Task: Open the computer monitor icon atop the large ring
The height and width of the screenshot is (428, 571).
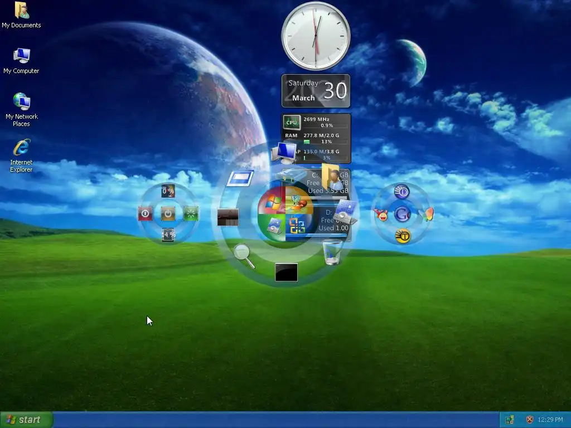Action: (284, 153)
